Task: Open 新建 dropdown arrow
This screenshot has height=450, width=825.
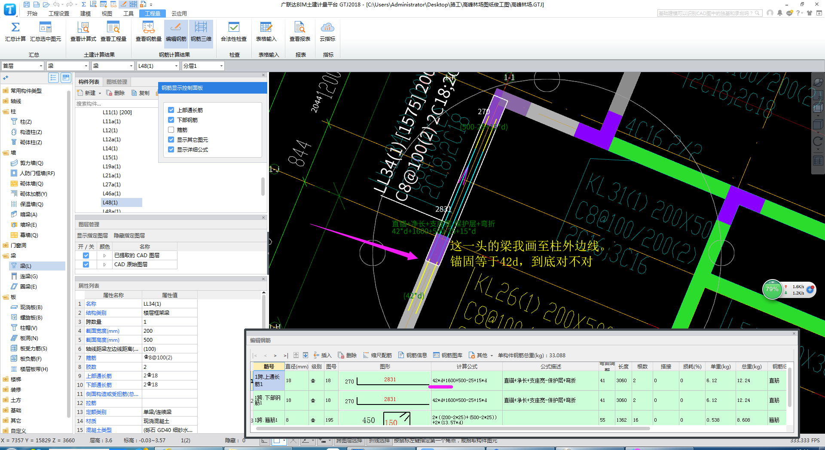Action: click(x=100, y=93)
